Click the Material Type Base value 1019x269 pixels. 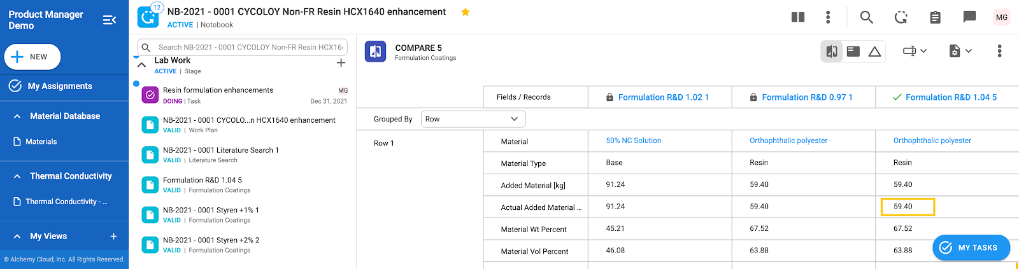[x=614, y=162]
